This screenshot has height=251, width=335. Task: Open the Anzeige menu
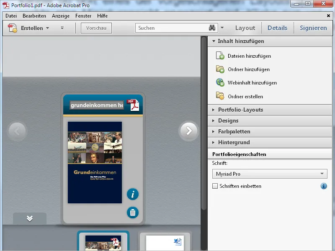point(61,16)
